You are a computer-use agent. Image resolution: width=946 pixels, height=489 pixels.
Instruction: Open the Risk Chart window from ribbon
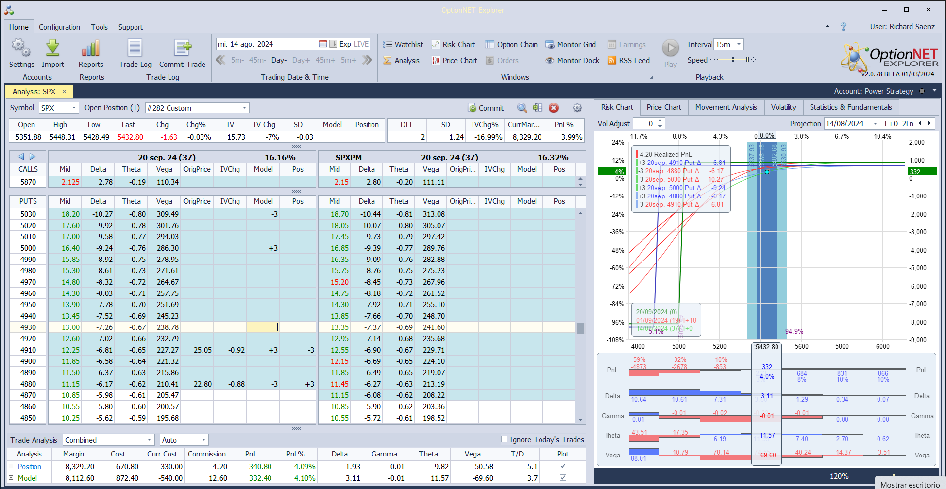click(x=453, y=44)
